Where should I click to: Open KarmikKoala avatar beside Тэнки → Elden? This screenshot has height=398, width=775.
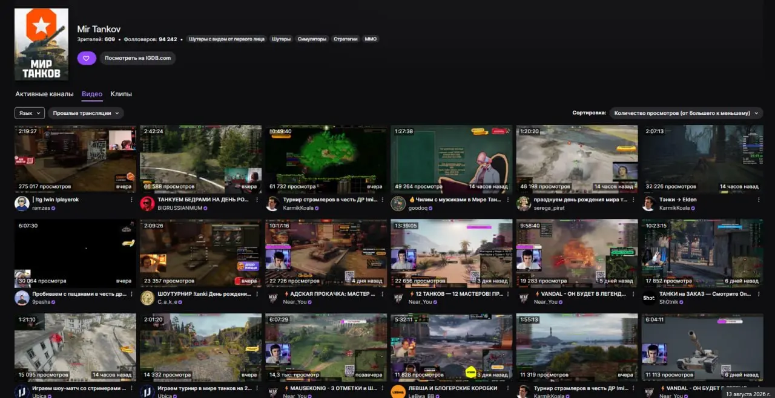648,203
